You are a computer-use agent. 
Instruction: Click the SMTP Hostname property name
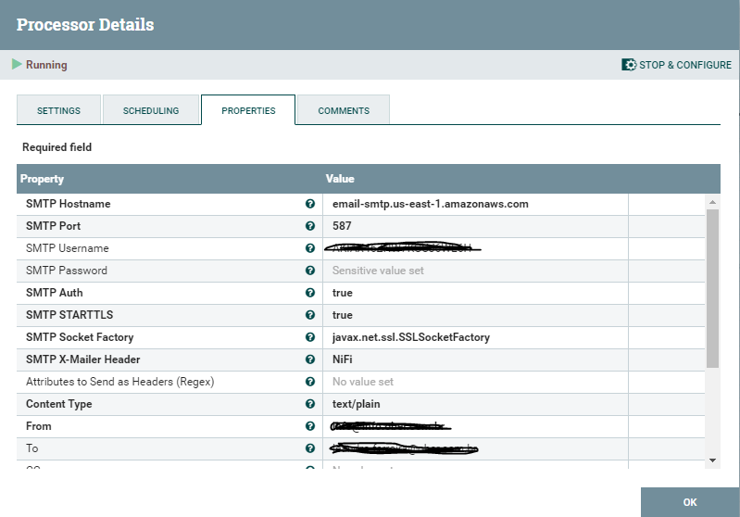pos(68,204)
